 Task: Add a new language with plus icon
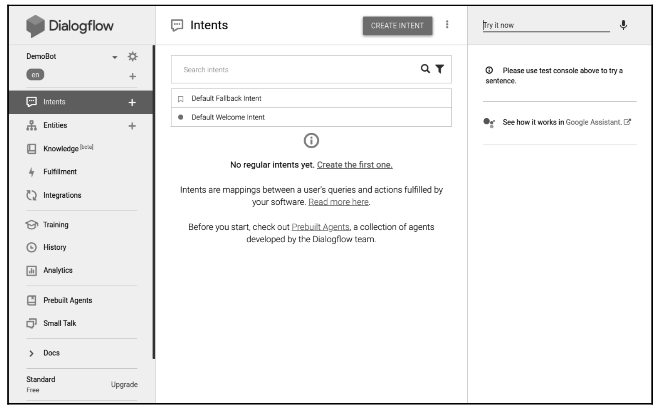[133, 76]
